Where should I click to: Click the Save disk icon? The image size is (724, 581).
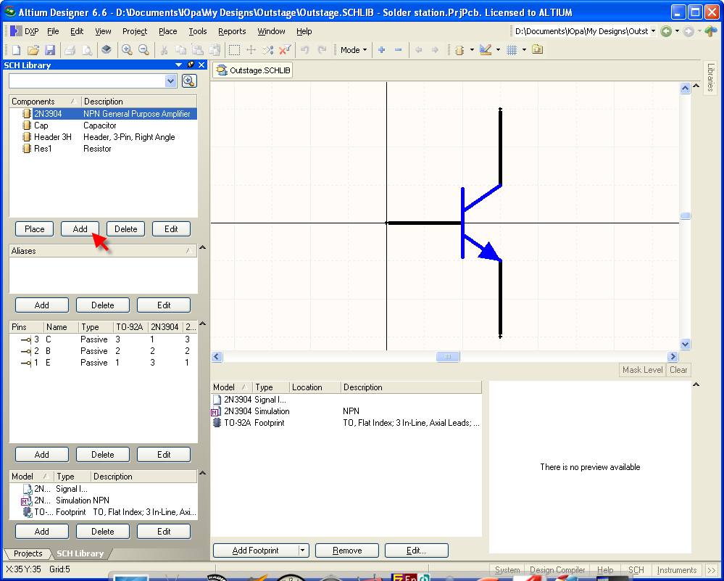click(x=50, y=50)
